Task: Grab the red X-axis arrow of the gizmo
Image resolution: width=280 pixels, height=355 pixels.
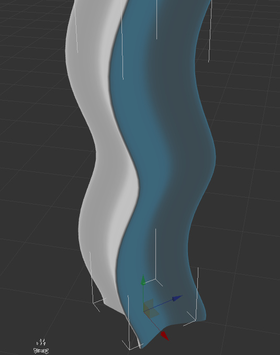Action: 164,336
